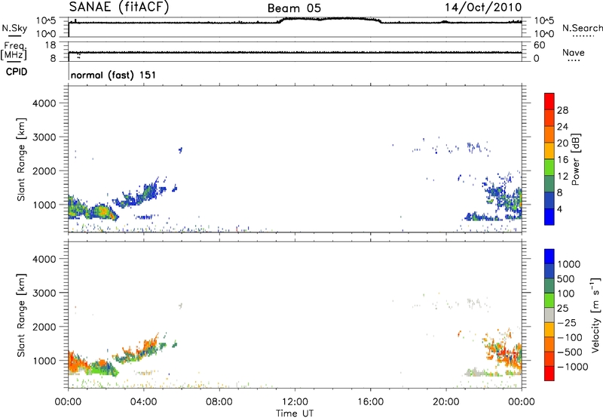
Task: Click the CPID label
Action: pyautogui.click(x=17, y=72)
